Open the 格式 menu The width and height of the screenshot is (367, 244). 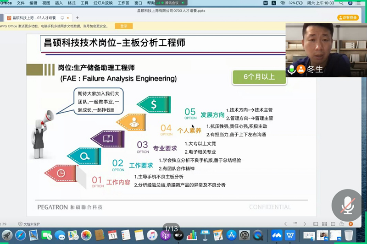click(x=72, y=3)
